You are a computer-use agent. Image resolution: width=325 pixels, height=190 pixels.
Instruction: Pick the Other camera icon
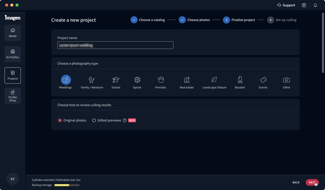[286, 80]
